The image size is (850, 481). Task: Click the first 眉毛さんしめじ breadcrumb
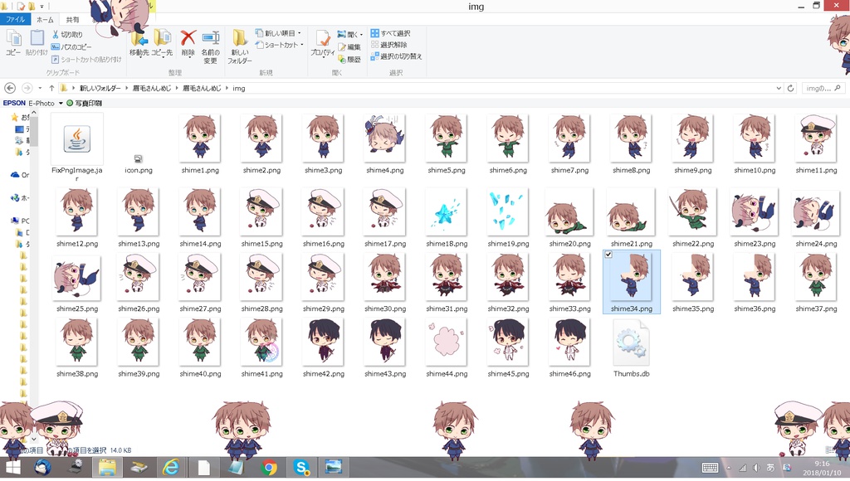coord(151,88)
